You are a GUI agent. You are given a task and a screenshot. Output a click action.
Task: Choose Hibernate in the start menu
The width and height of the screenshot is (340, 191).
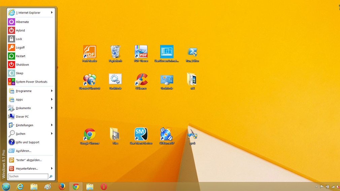pos(31,22)
